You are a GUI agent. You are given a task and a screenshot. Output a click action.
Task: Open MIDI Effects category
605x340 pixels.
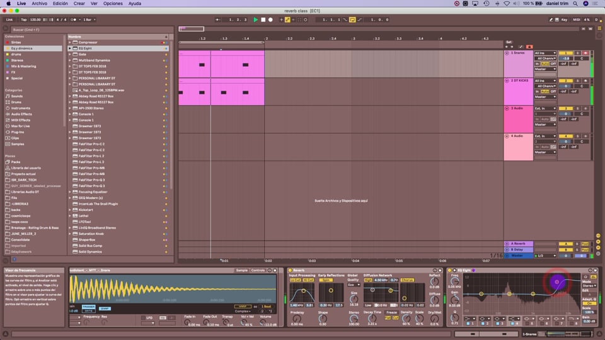20,120
